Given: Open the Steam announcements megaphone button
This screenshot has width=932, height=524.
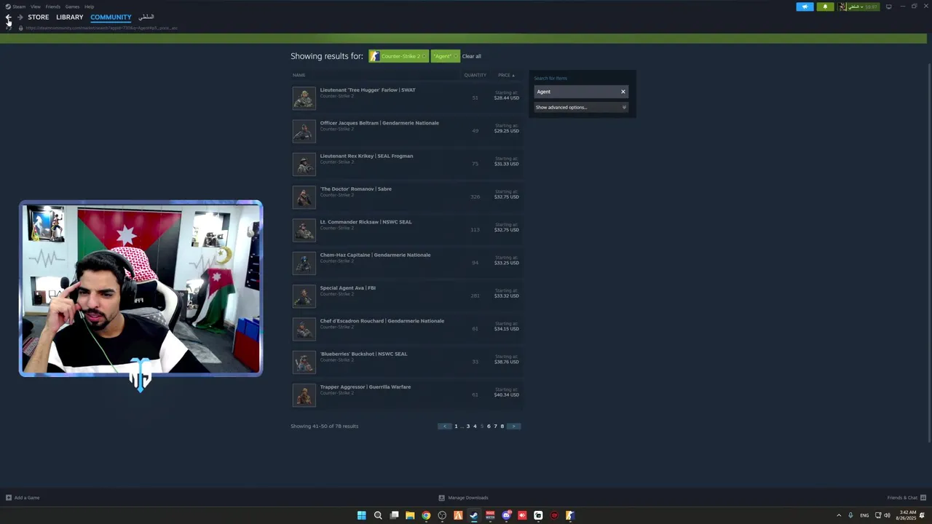Looking at the screenshot, I should click(805, 7).
